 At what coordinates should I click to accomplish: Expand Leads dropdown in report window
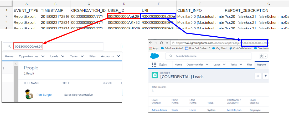[x=224, y=65]
